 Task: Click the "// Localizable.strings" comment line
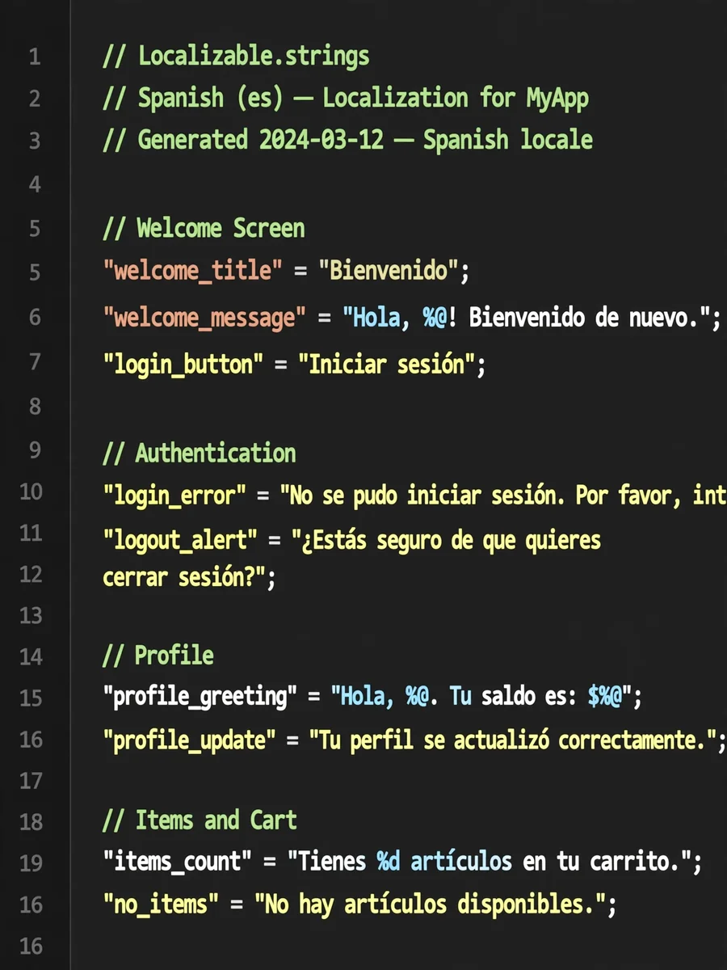[236, 56]
